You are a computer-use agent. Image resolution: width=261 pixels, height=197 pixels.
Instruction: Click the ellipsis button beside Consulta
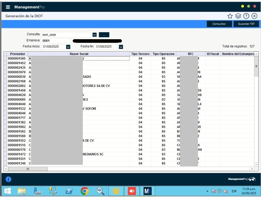coord(104,35)
